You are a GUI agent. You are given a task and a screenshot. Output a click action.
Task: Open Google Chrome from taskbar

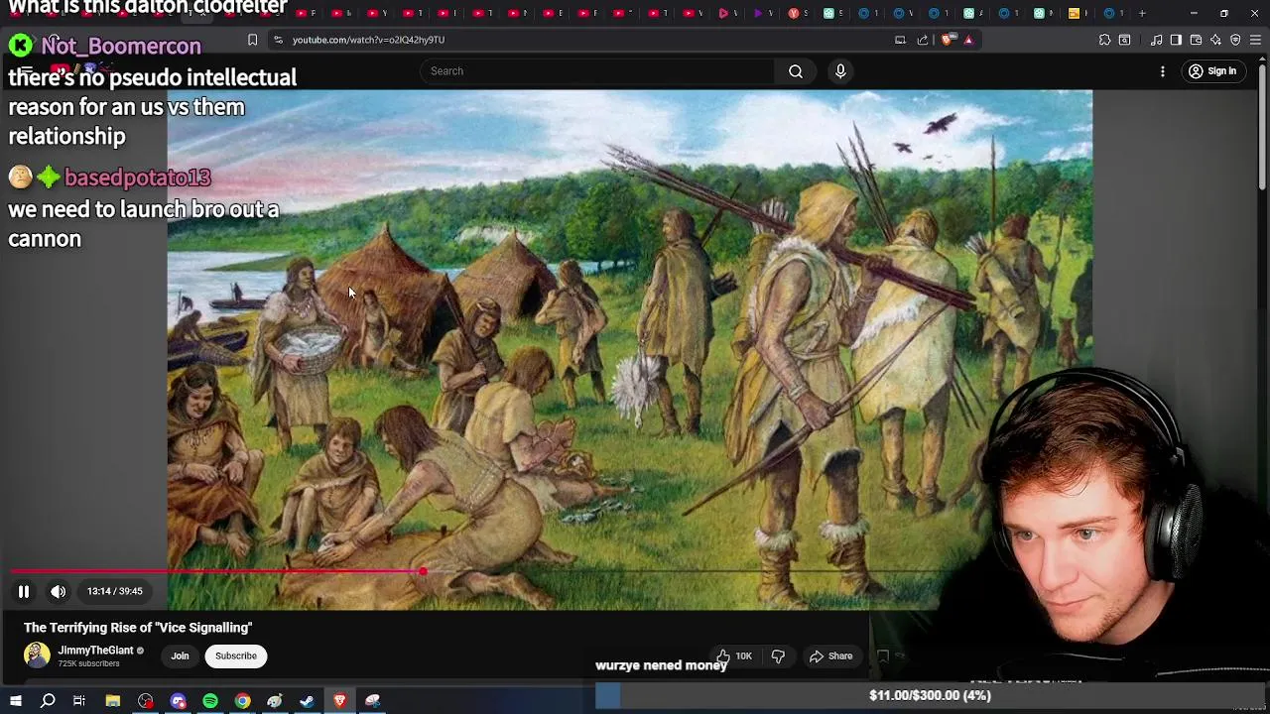(x=242, y=701)
